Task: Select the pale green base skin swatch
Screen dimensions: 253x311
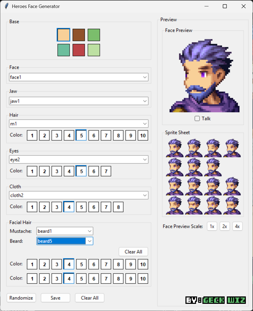Action: click(x=94, y=50)
